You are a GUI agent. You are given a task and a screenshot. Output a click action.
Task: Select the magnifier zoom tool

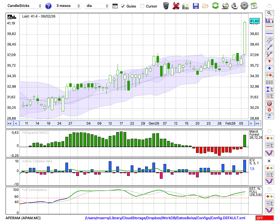(269, 13)
